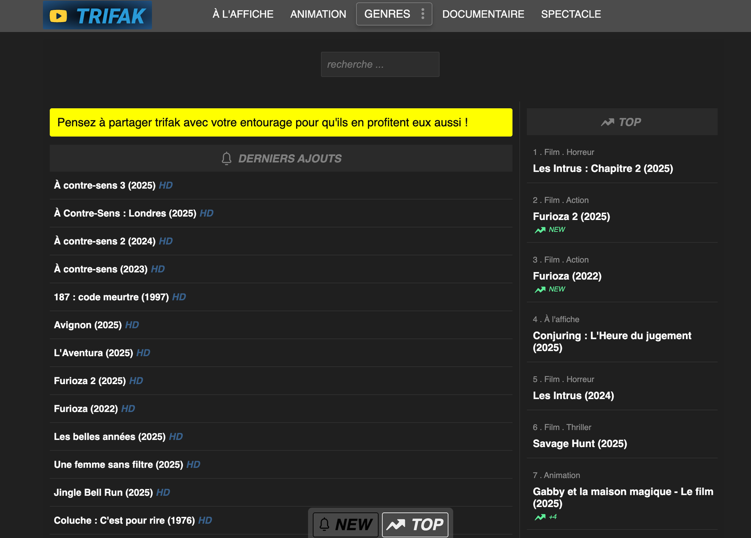Switch to the floating NEW bell button
This screenshot has width=751, height=538.
coord(345,524)
